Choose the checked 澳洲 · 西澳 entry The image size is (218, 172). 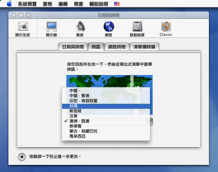point(106,121)
